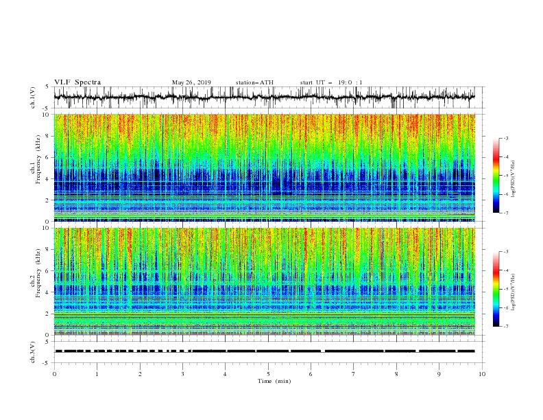Click the "0" time axis tick label
The height and width of the screenshot is (420, 543).
click(54, 374)
